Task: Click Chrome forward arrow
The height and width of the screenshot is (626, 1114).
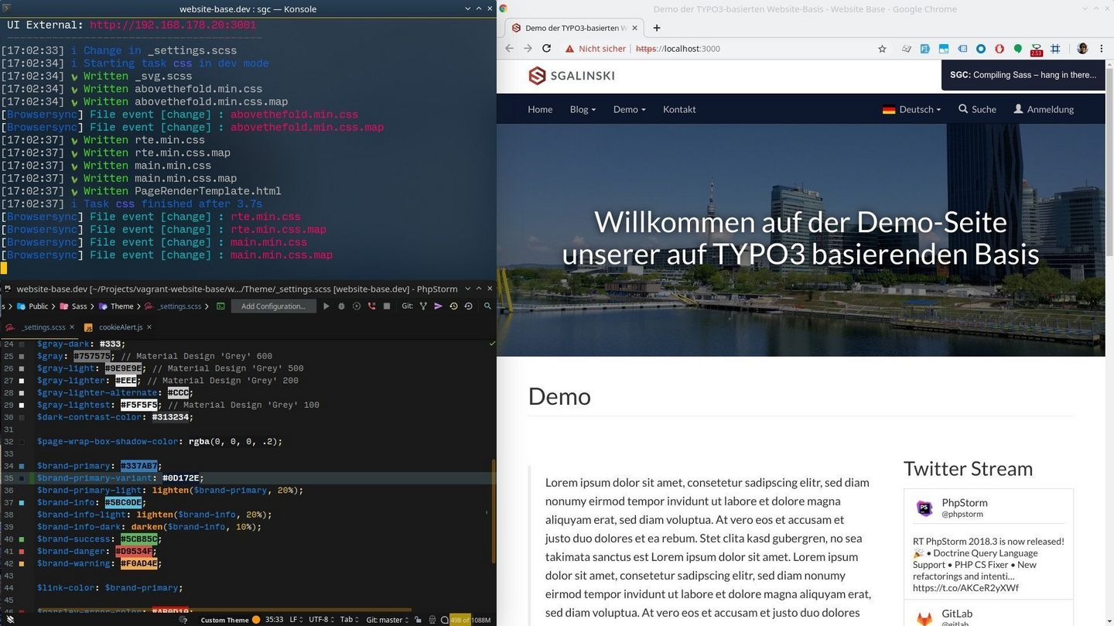Action: tap(528, 48)
